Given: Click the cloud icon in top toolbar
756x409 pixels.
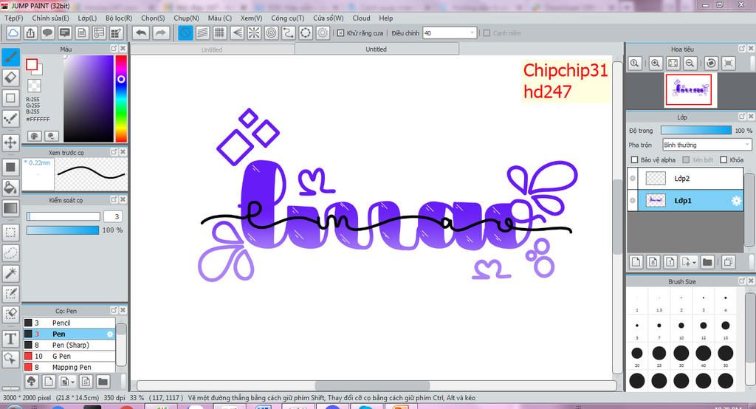Looking at the screenshot, I should click(13, 32).
